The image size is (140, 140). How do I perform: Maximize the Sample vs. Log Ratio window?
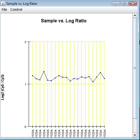click(x=124, y=4)
